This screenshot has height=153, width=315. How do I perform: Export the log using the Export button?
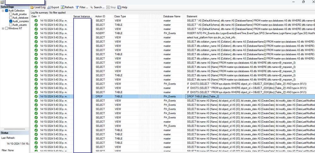coord(53,7)
